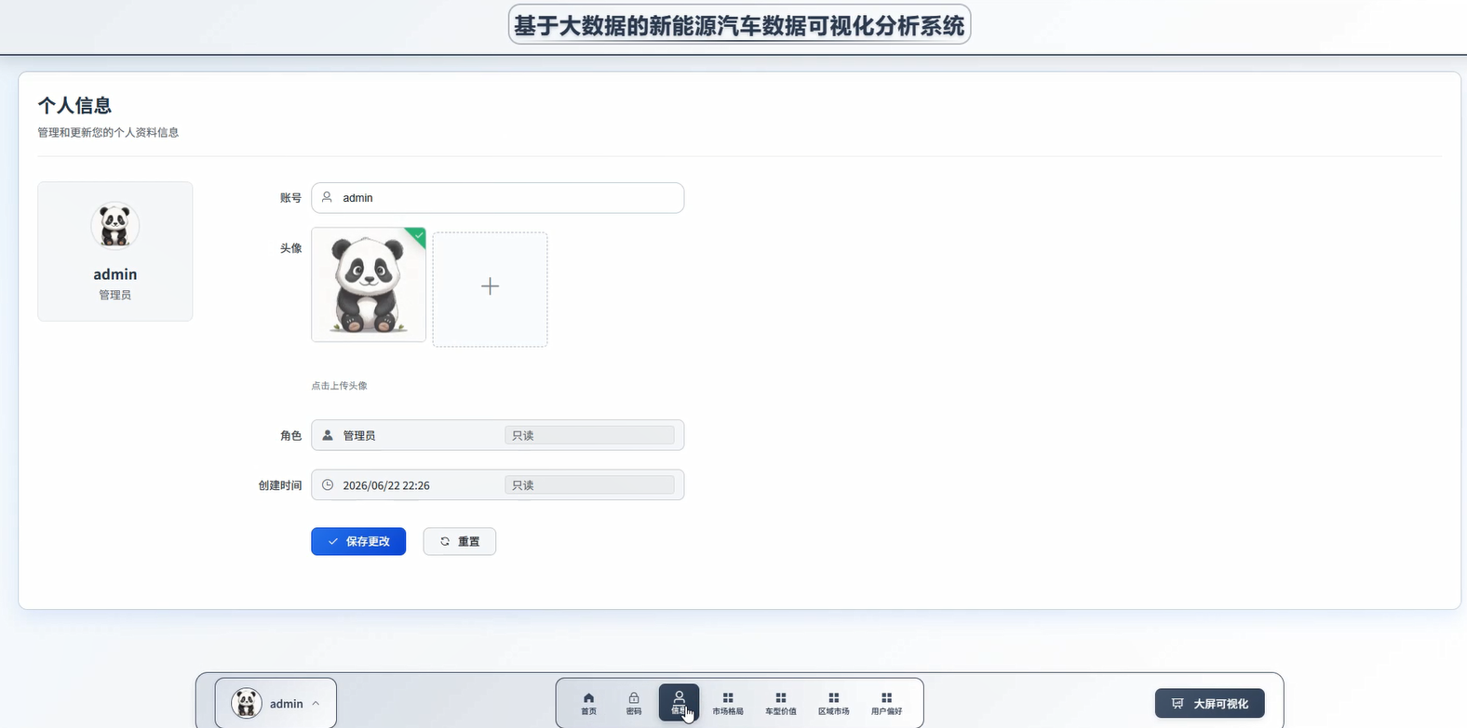Screen dimensions: 1467x728
Task: Click the panda avatar in bottom bar
Action: tap(247, 704)
